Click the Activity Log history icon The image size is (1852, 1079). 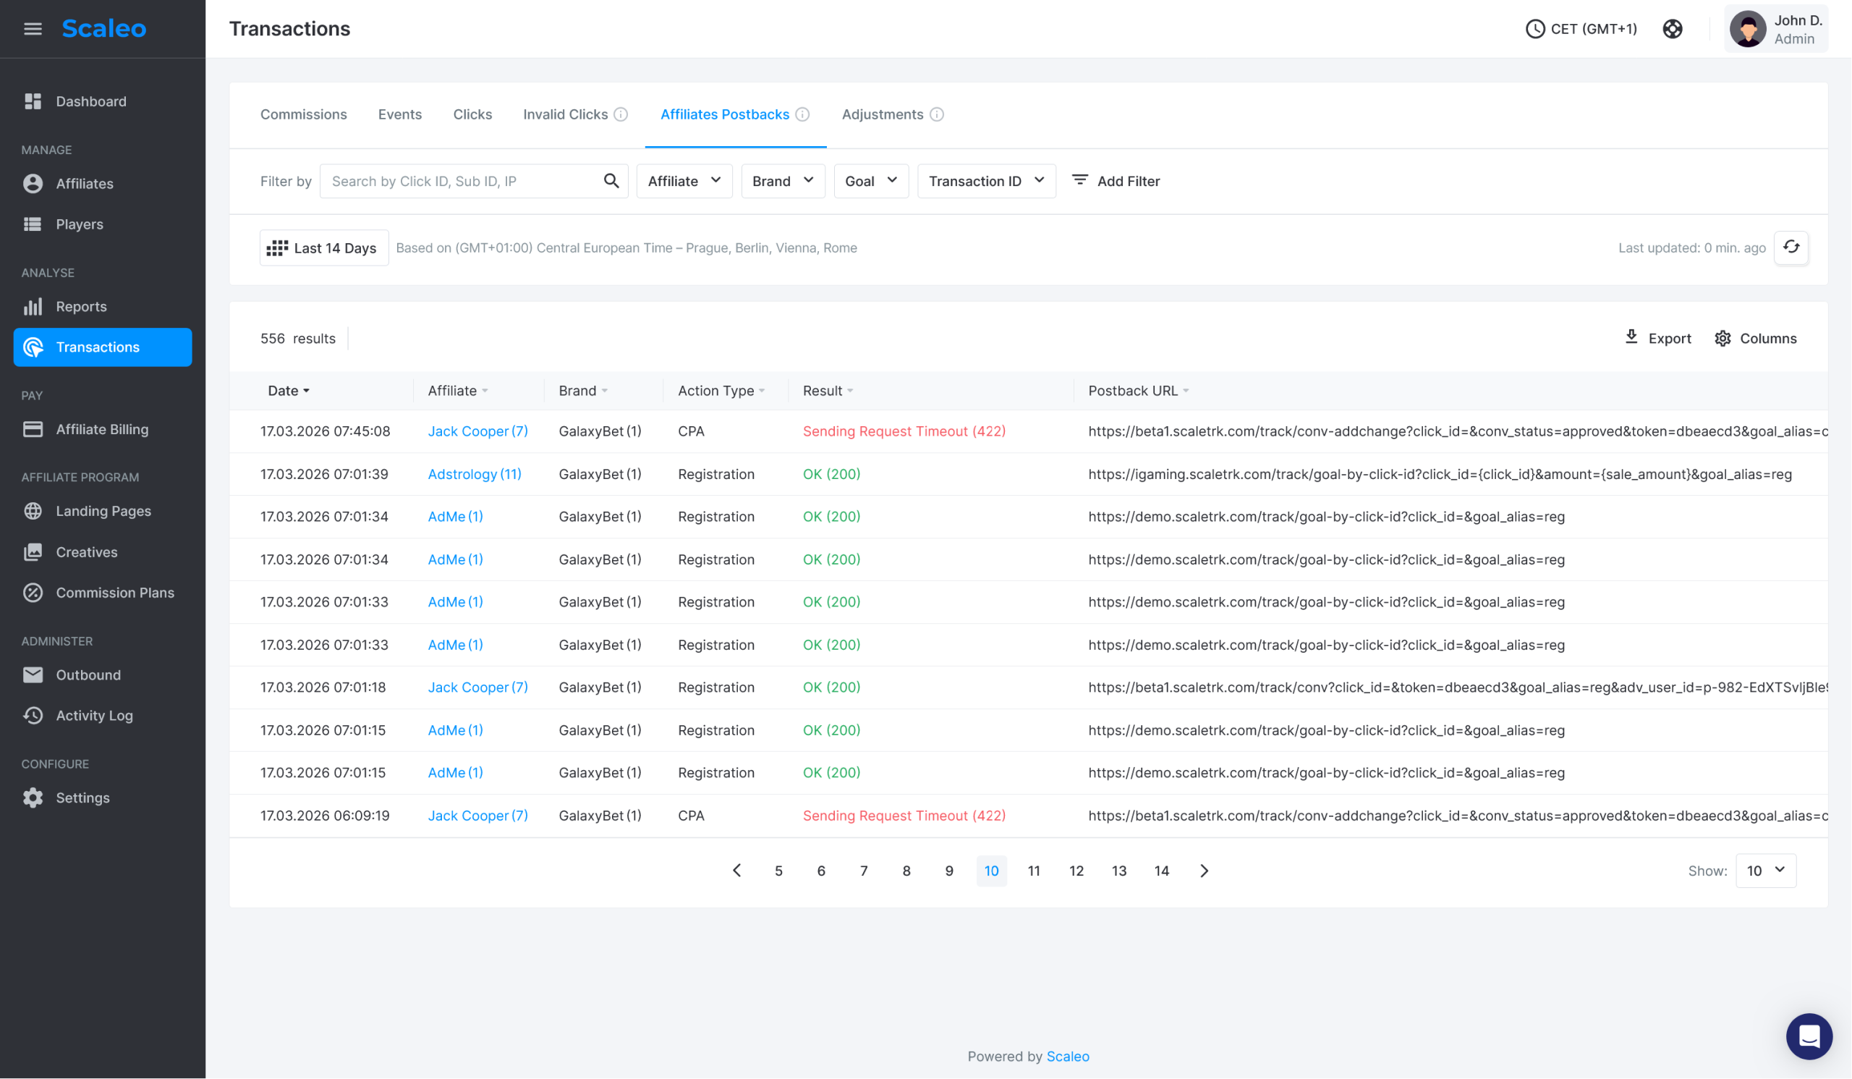point(33,715)
